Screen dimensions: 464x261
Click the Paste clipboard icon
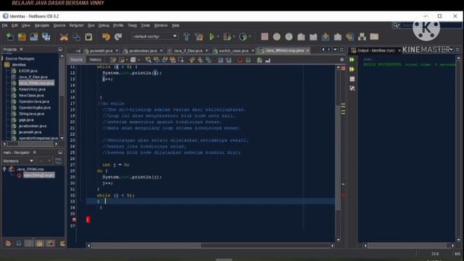coord(88,37)
